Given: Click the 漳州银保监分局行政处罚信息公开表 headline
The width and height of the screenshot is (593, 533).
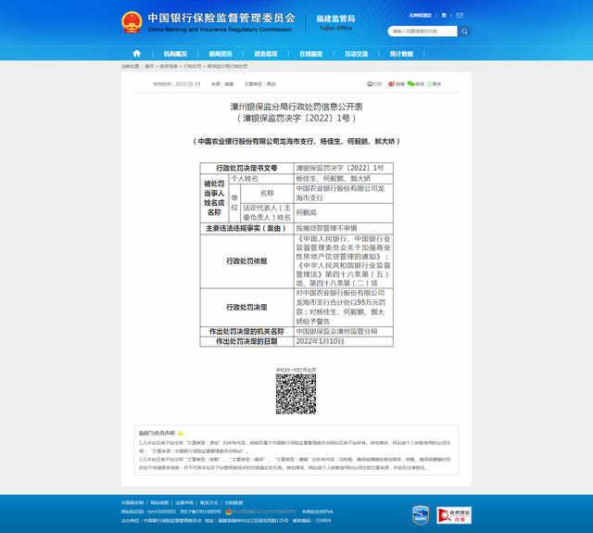Looking at the screenshot, I should point(296,107).
